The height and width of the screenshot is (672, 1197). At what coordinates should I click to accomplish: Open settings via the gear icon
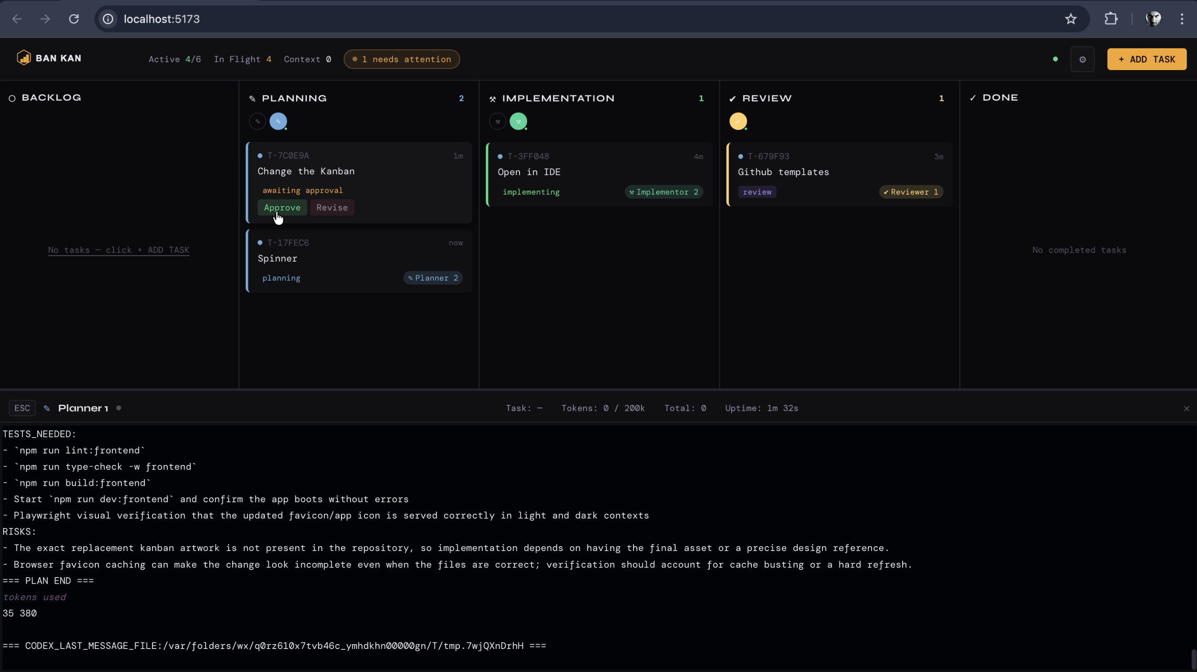tap(1082, 59)
